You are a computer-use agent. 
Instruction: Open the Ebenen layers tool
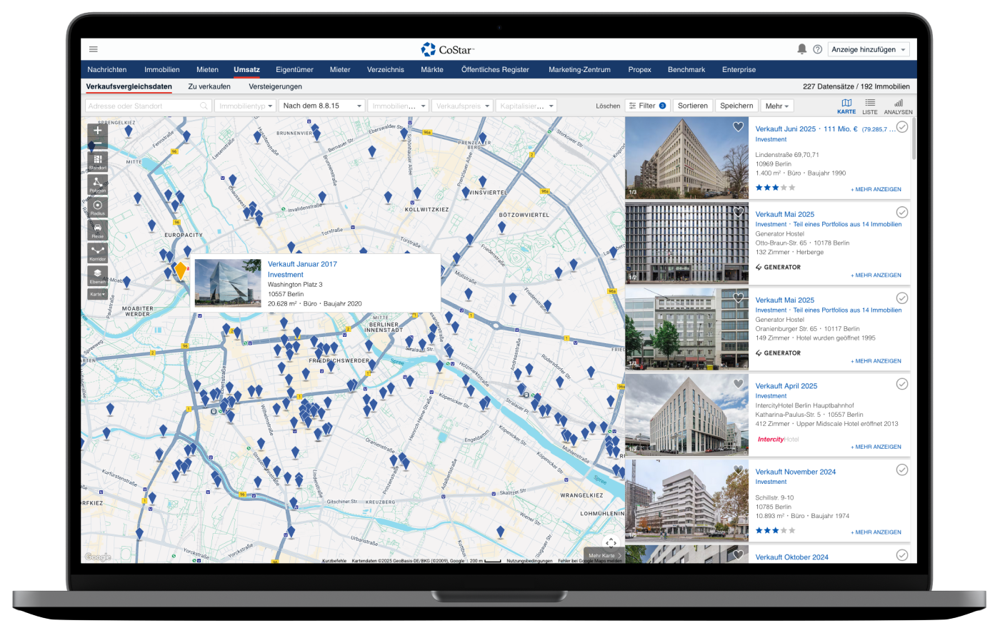pyautogui.click(x=98, y=275)
